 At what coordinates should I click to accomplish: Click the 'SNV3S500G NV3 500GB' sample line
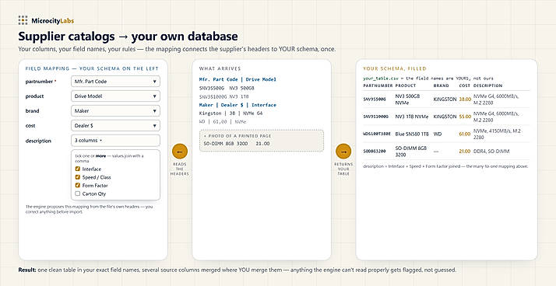pyautogui.click(x=227, y=88)
